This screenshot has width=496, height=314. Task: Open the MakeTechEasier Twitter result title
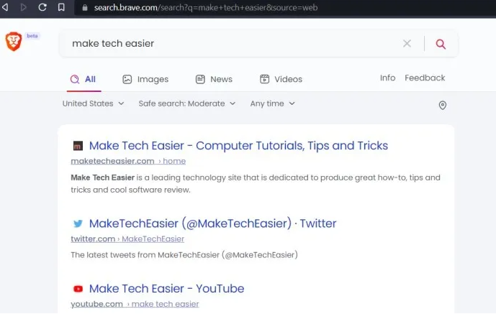click(x=212, y=223)
